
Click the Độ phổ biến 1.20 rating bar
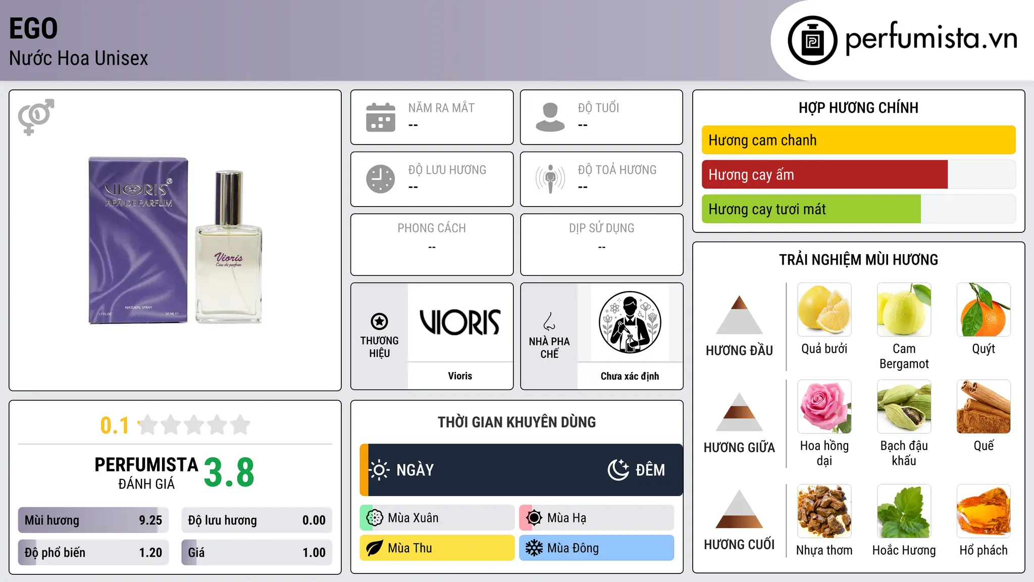(x=93, y=553)
